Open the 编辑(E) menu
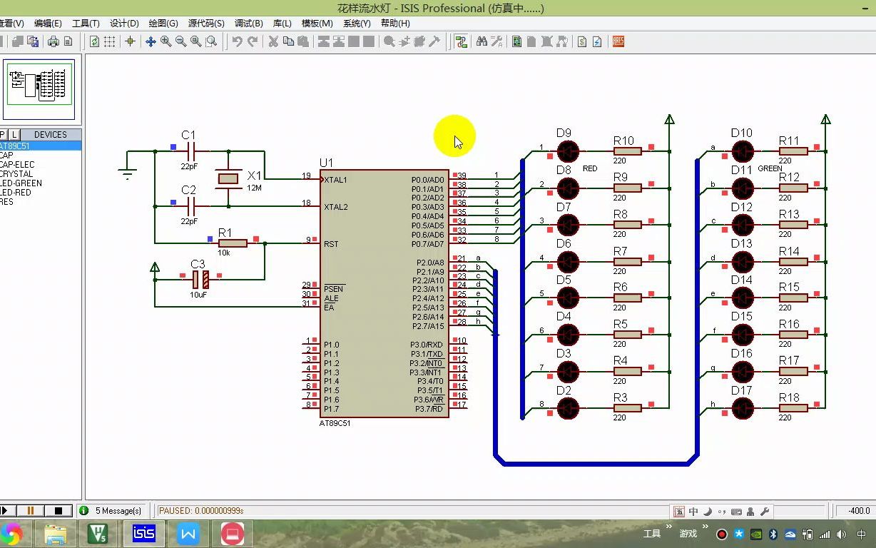 (48, 24)
